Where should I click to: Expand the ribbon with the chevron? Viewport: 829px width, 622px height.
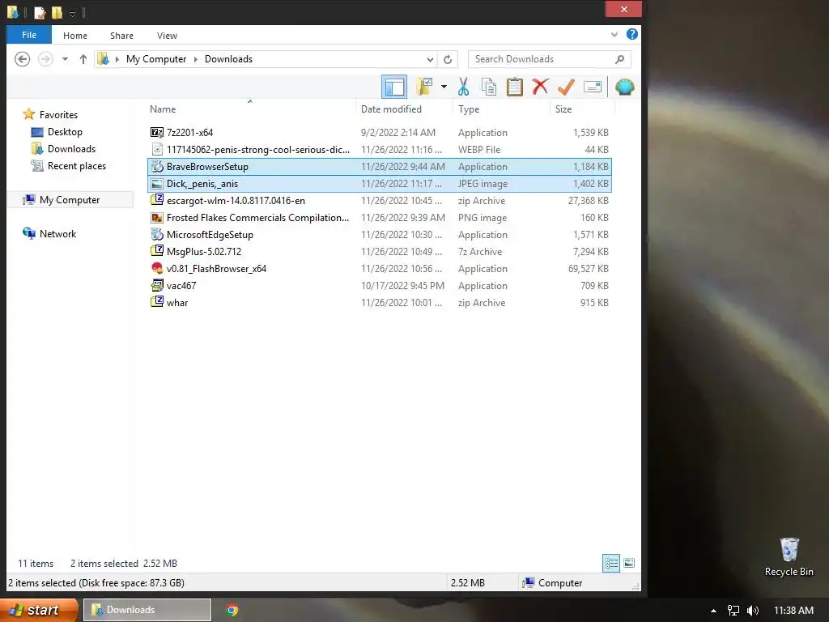pyautogui.click(x=614, y=34)
